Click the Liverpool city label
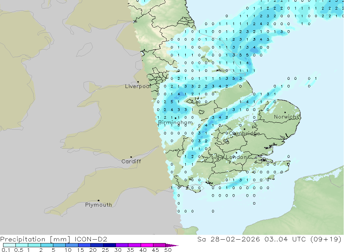Image resolution: width=344 pixels, height=252 pixels. click(138, 86)
